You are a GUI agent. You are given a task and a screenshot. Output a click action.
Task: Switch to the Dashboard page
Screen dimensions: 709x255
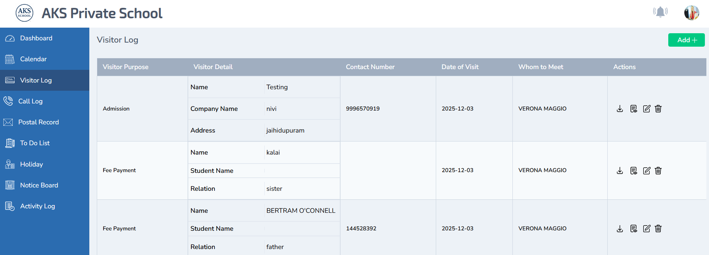pos(36,38)
